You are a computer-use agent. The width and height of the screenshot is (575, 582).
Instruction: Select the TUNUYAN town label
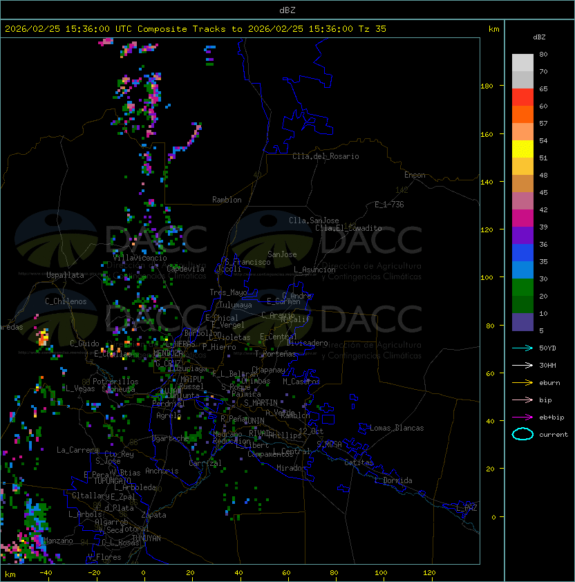[147, 538]
